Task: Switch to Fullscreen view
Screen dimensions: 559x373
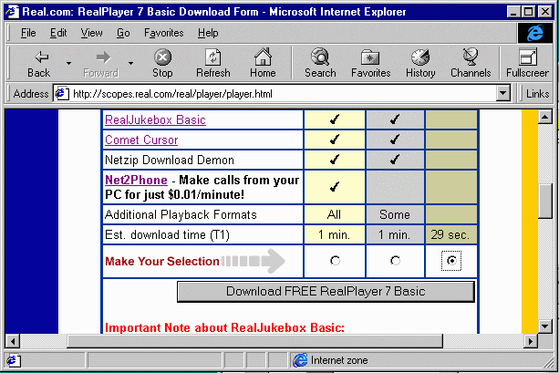Action: point(527,64)
